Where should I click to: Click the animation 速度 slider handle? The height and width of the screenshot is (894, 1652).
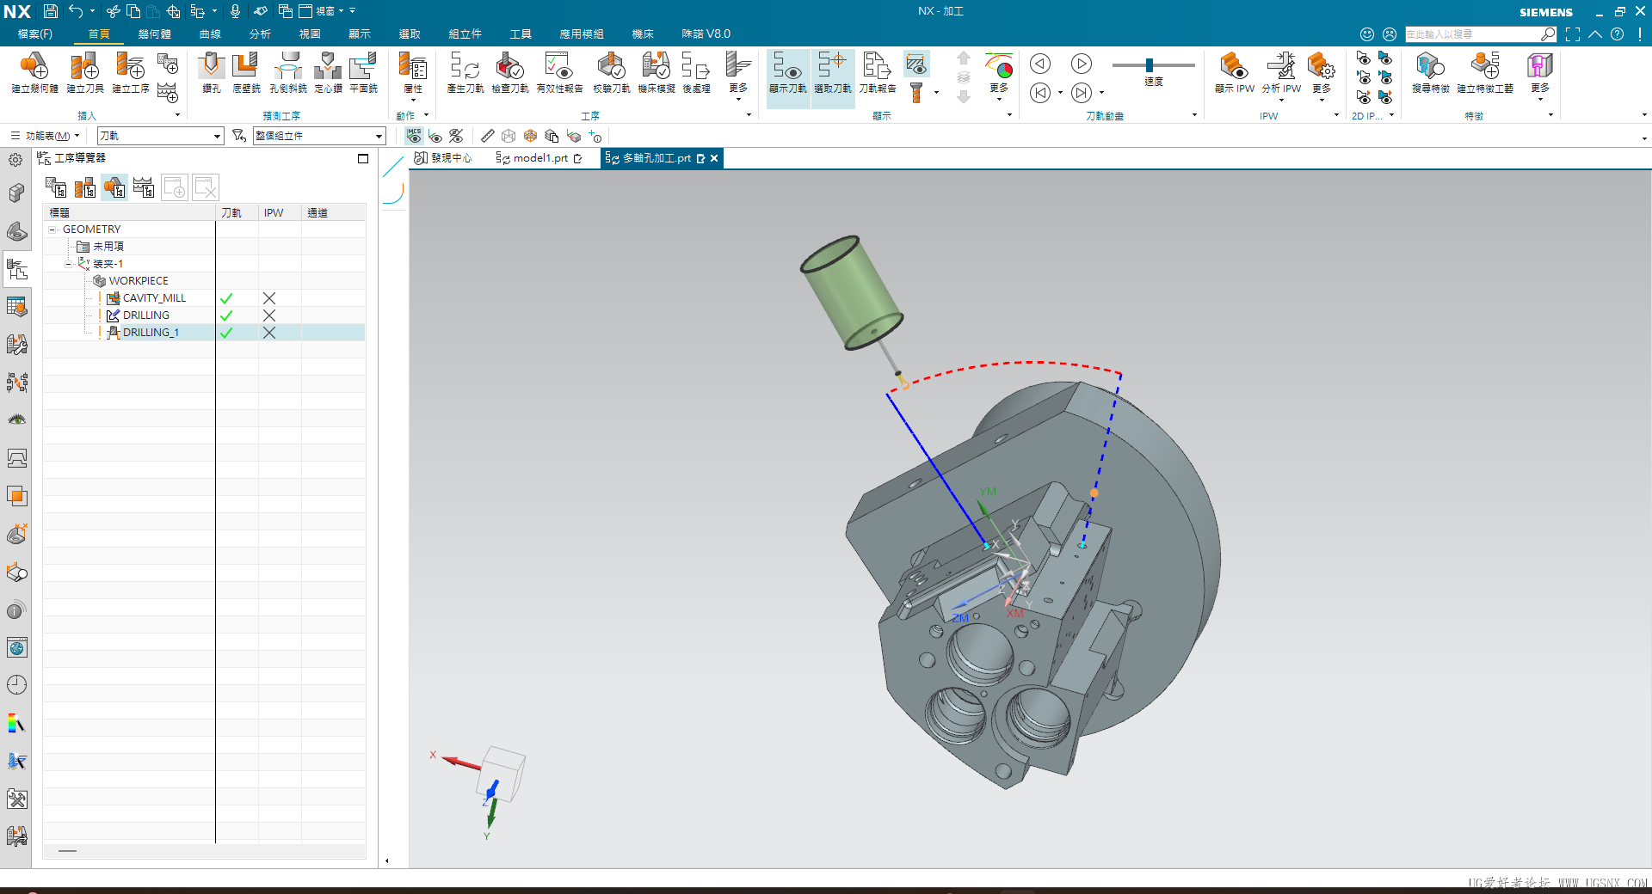click(1150, 65)
